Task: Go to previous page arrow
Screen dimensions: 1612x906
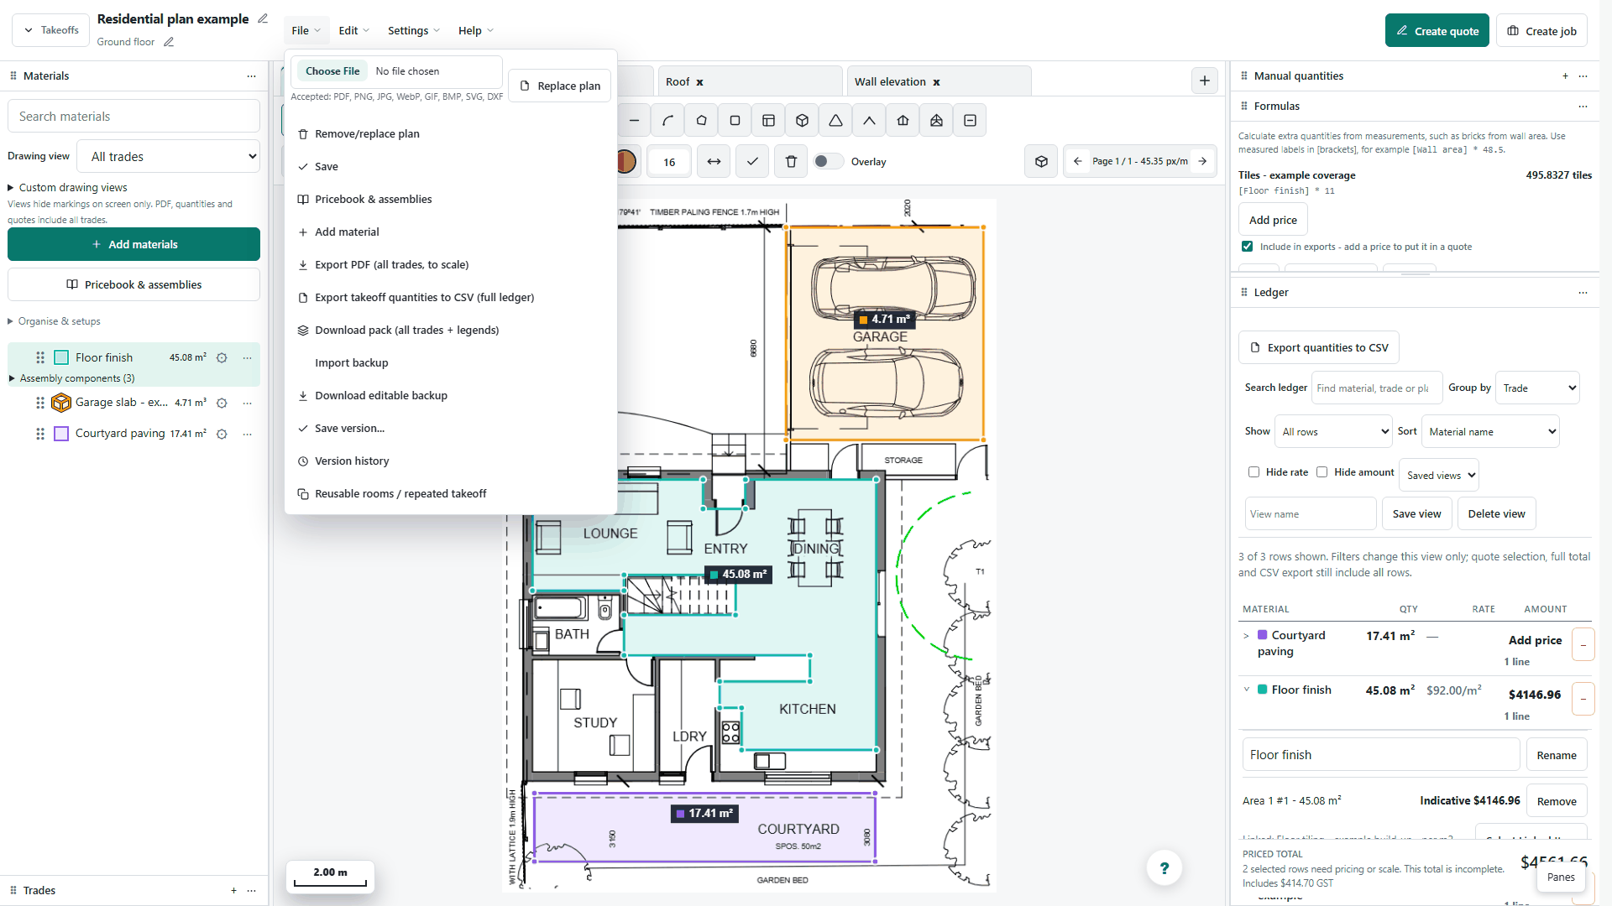Action: 1078,161
